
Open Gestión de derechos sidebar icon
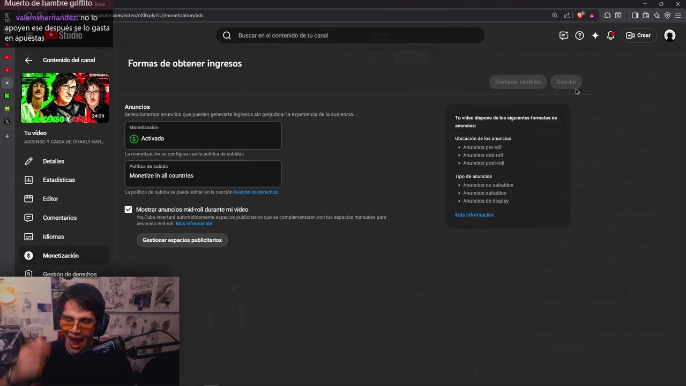(x=29, y=274)
